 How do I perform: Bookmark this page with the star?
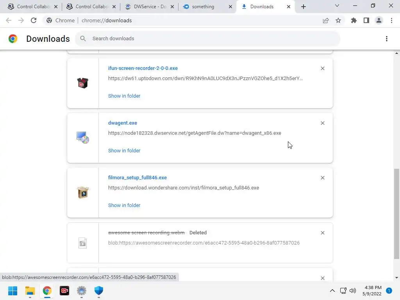pos(338,20)
